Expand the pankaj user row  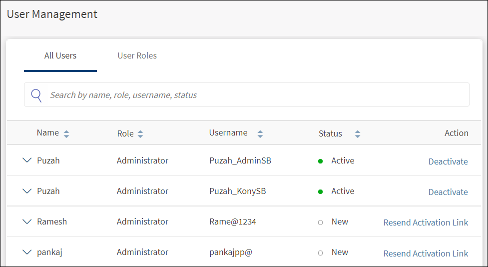click(x=27, y=252)
